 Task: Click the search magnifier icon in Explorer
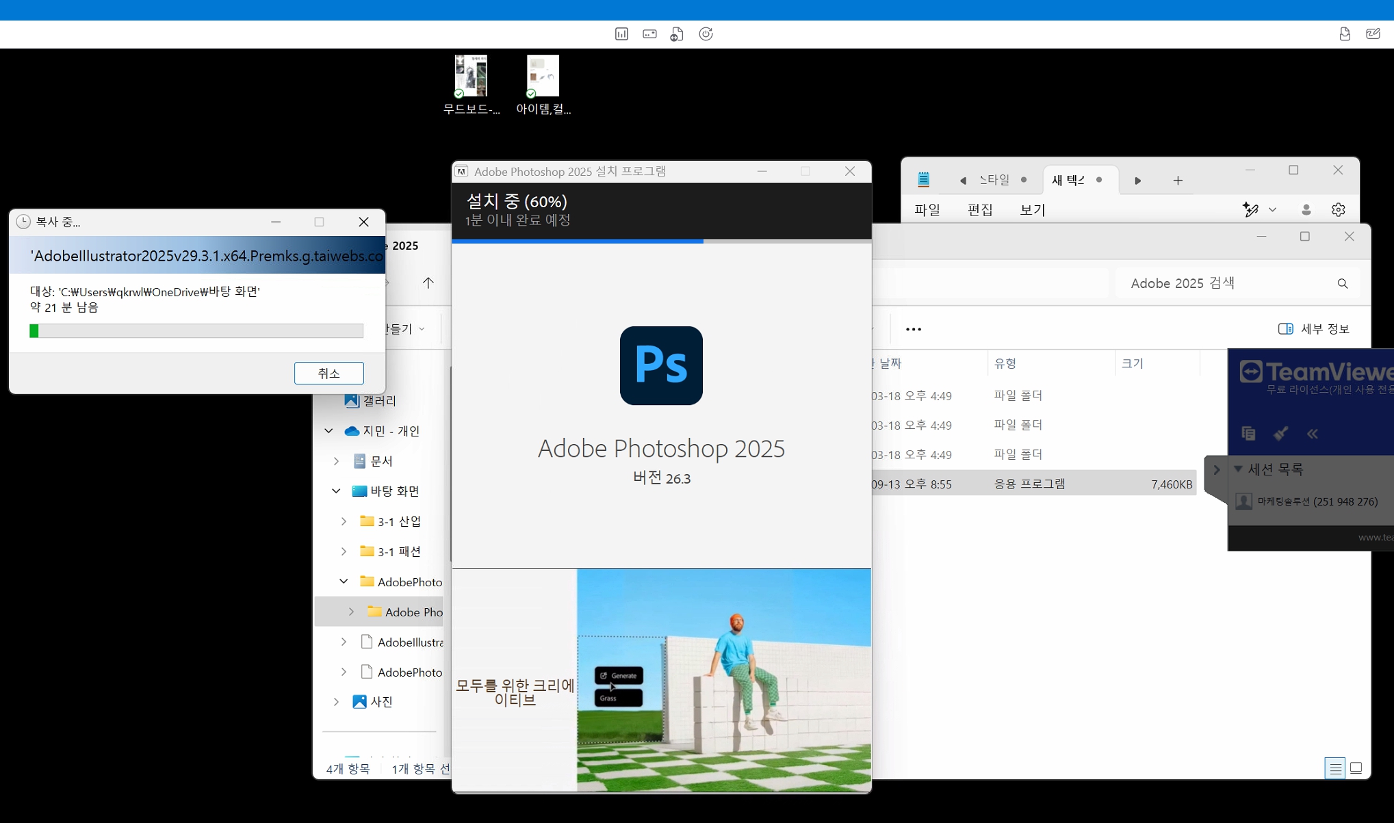1343,283
